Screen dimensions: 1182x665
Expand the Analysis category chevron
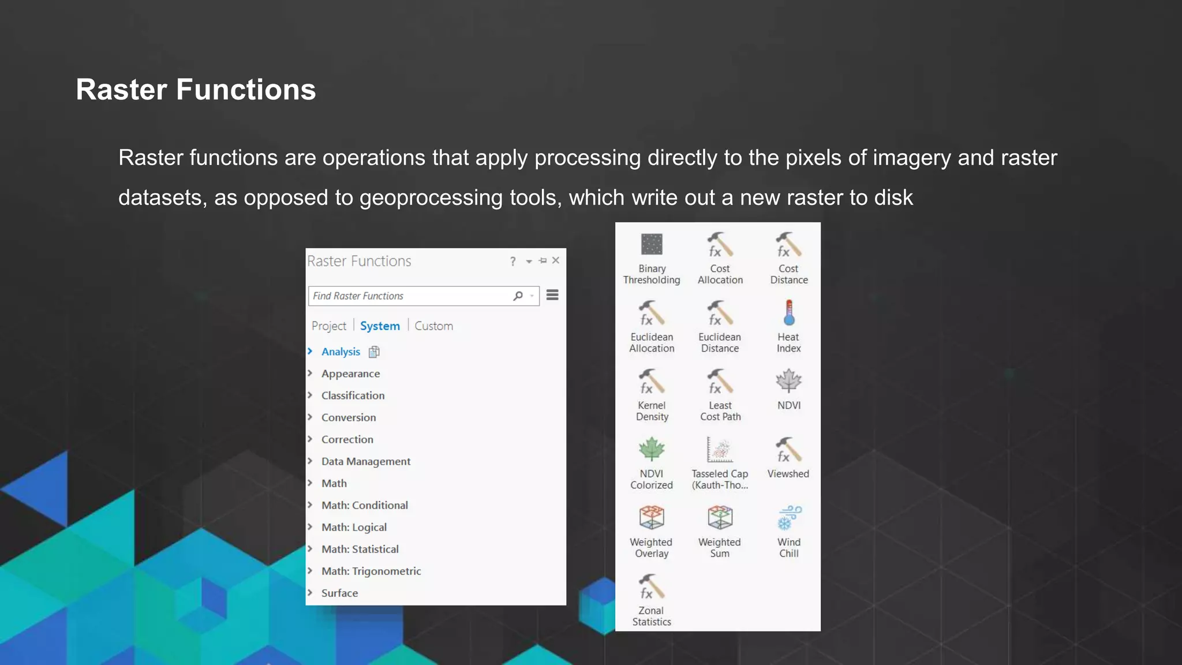tap(310, 351)
